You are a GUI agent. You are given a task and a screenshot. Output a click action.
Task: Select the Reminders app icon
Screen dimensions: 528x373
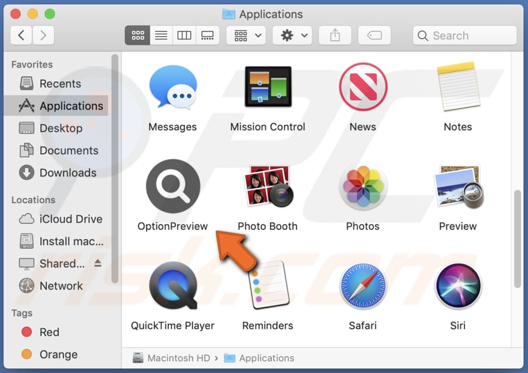pos(269,285)
